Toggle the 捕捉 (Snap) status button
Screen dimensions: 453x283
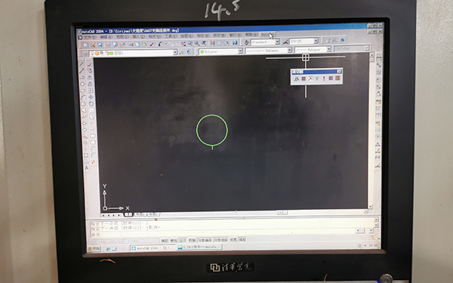coord(165,241)
